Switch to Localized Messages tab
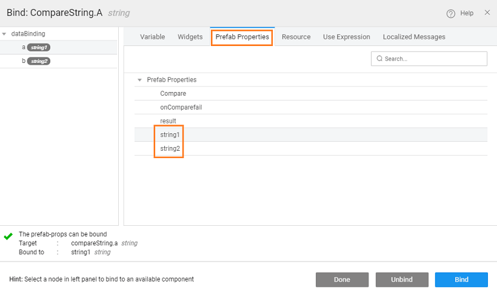The width and height of the screenshot is (497, 293). (x=413, y=37)
